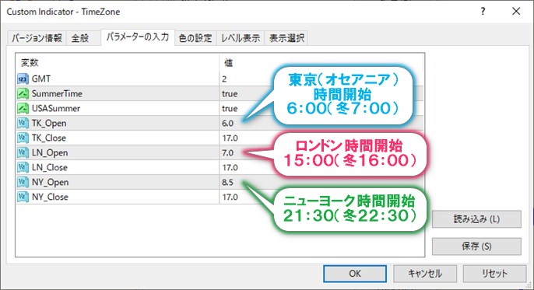Select the LN_Close variable name

click(x=49, y=168)
